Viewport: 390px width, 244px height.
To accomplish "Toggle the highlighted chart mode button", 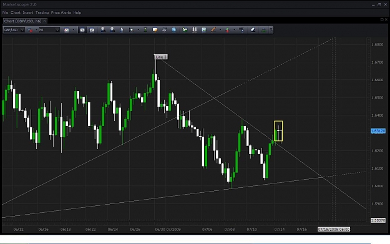I will point(82,30).
